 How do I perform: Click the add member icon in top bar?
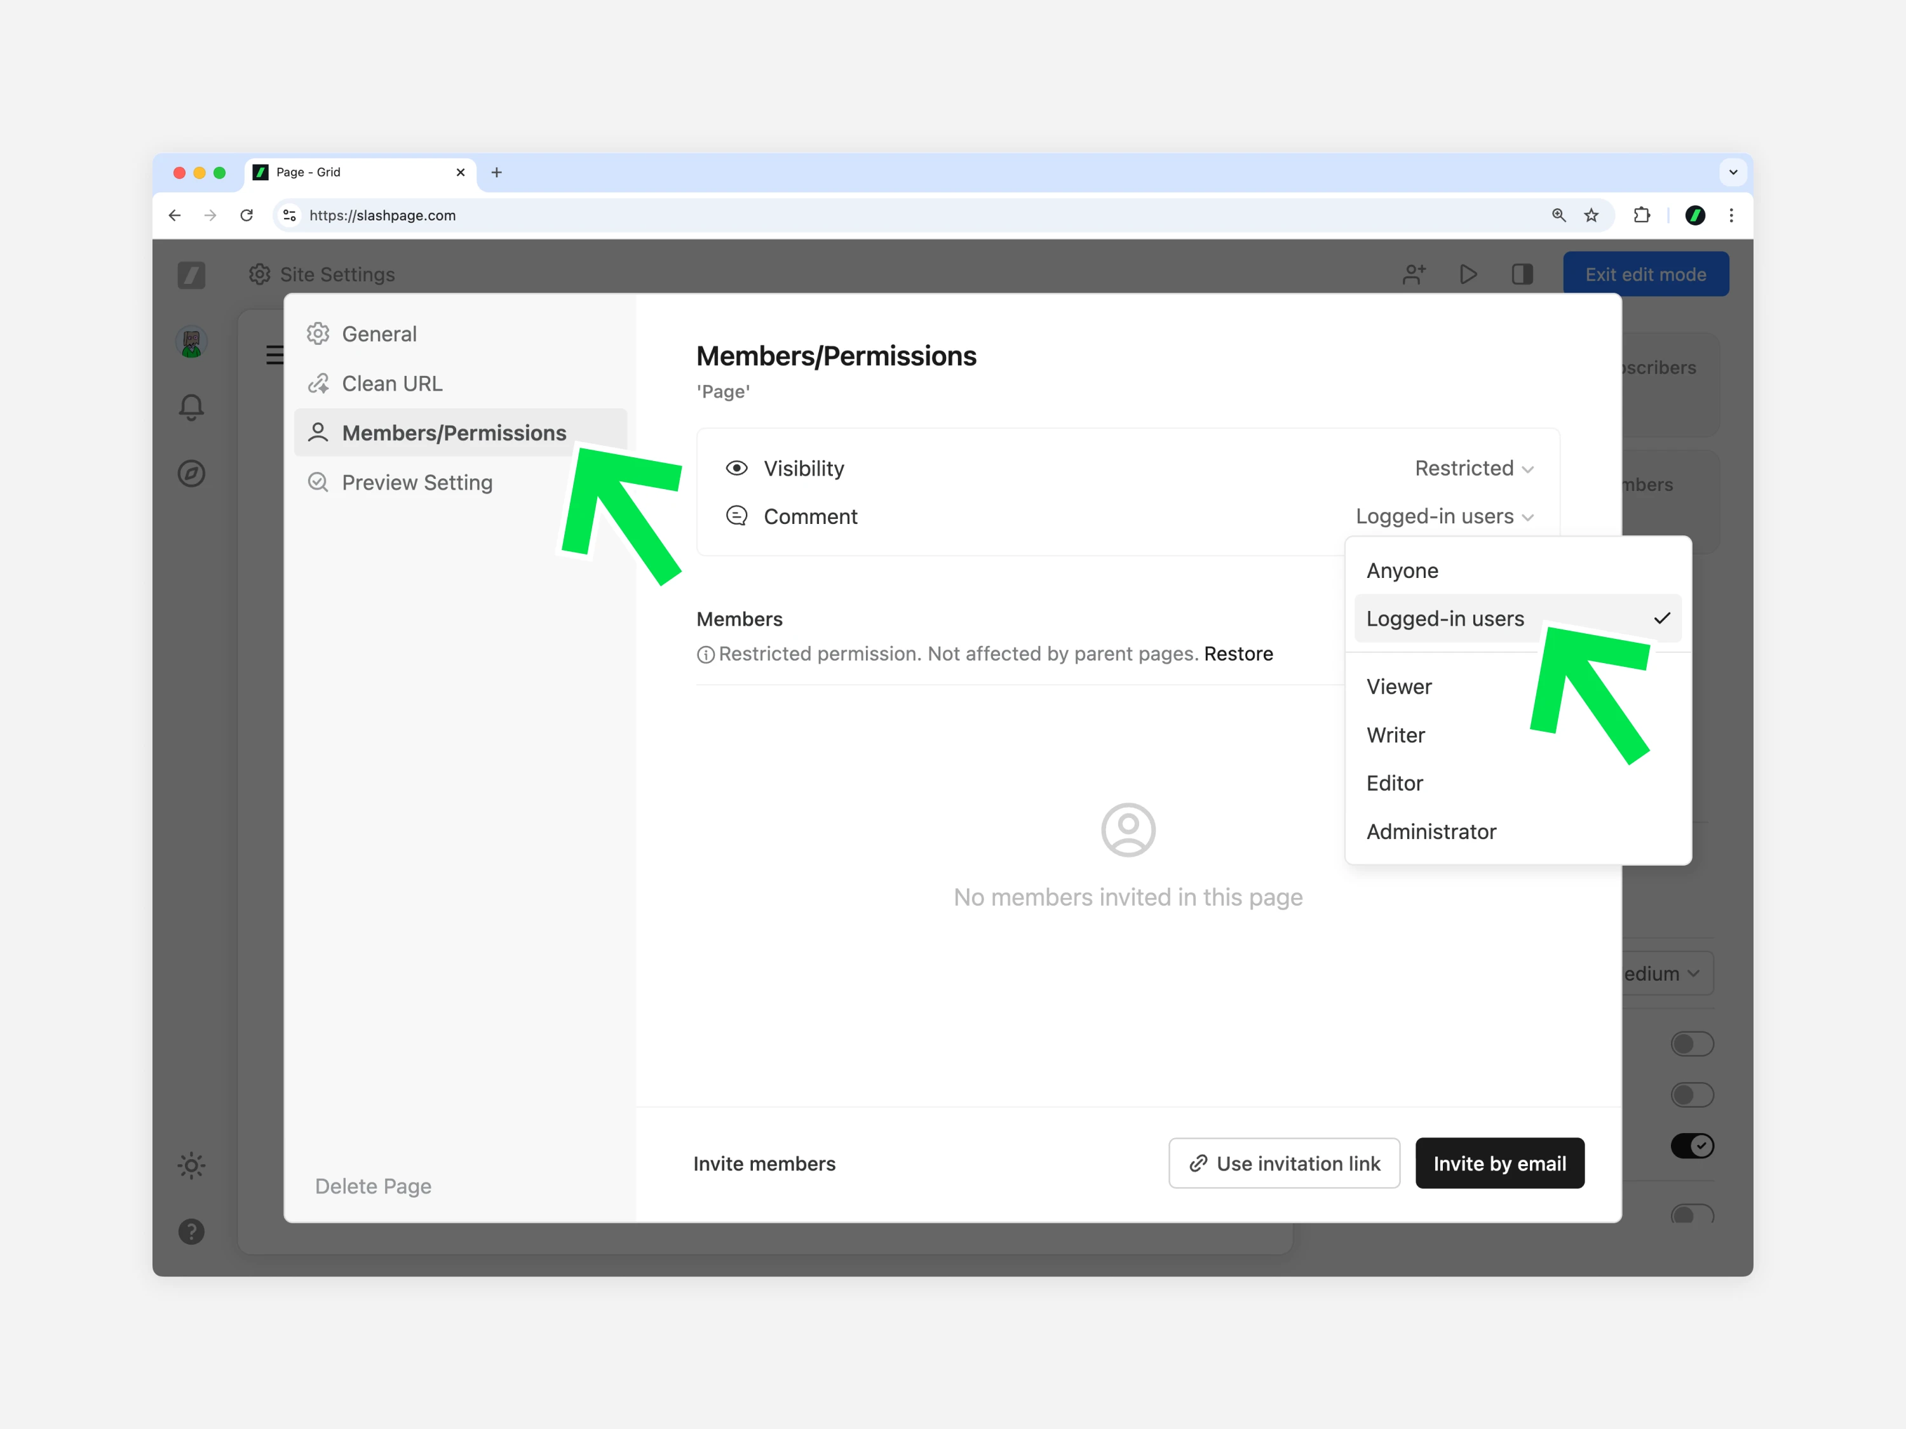coord(1414,274)
